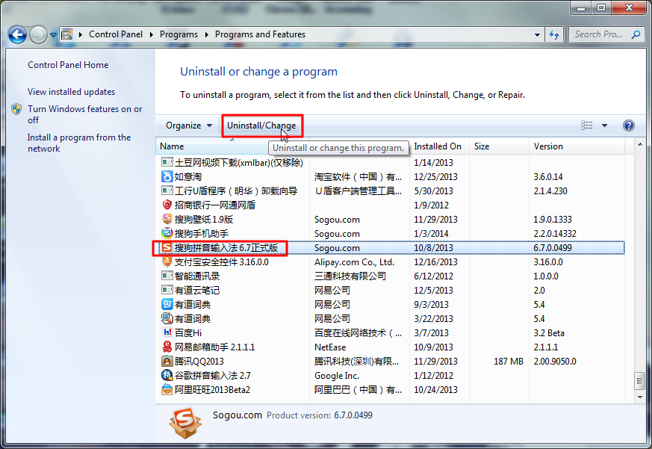Click the search magnifier icon
Screen dimensions: 652x449
(x=636, y=34)
